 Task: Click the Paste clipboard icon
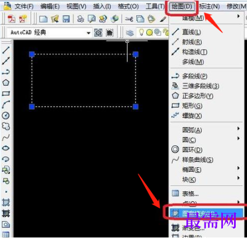click(151, 19)
